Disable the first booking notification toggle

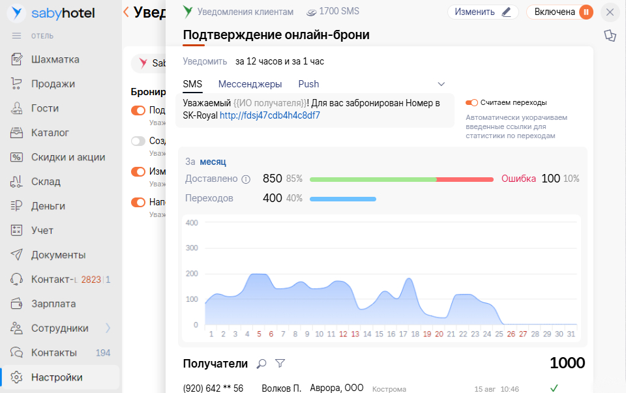pos(138,111)
